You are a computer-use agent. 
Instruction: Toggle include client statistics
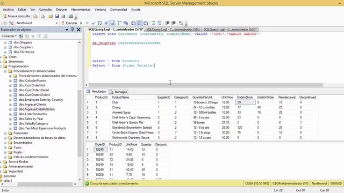tap(126, 23)
